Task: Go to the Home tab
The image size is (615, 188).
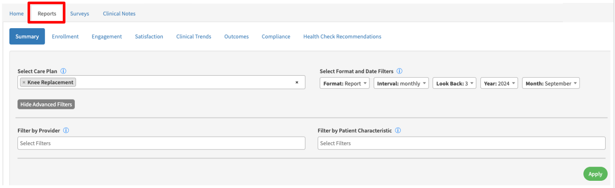Action: coord(17,14)
